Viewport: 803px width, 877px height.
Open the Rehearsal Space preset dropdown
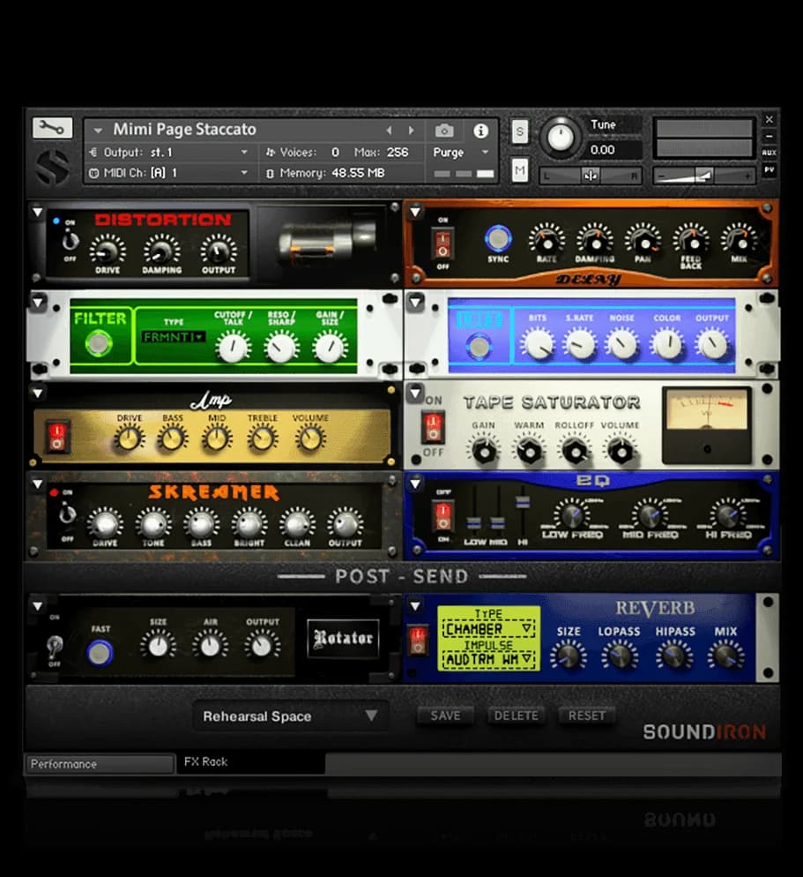pyautogui.click(x=289, y=716)
